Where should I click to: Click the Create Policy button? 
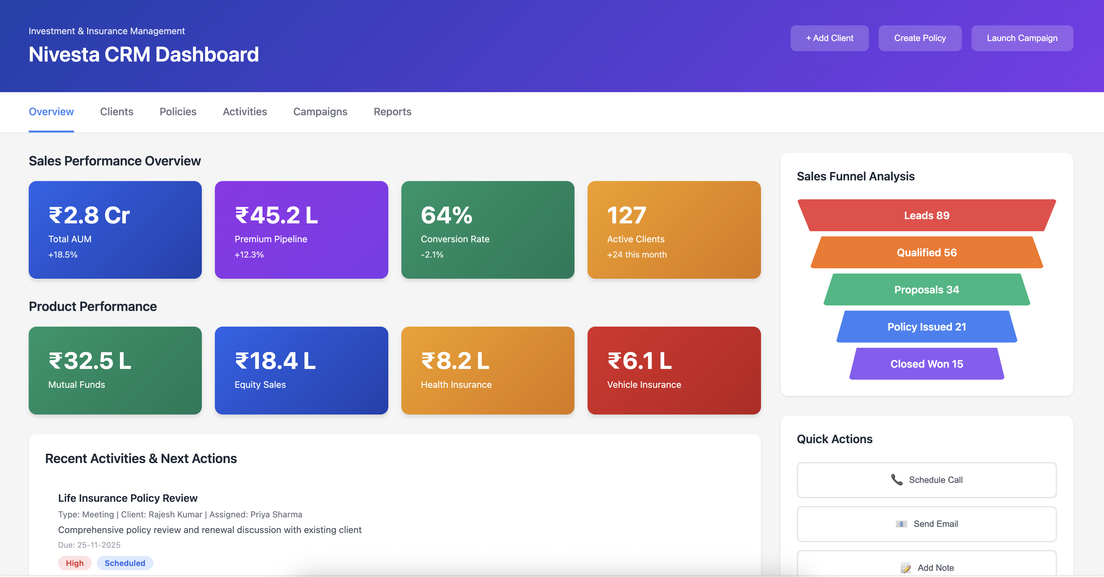point(920,38)
